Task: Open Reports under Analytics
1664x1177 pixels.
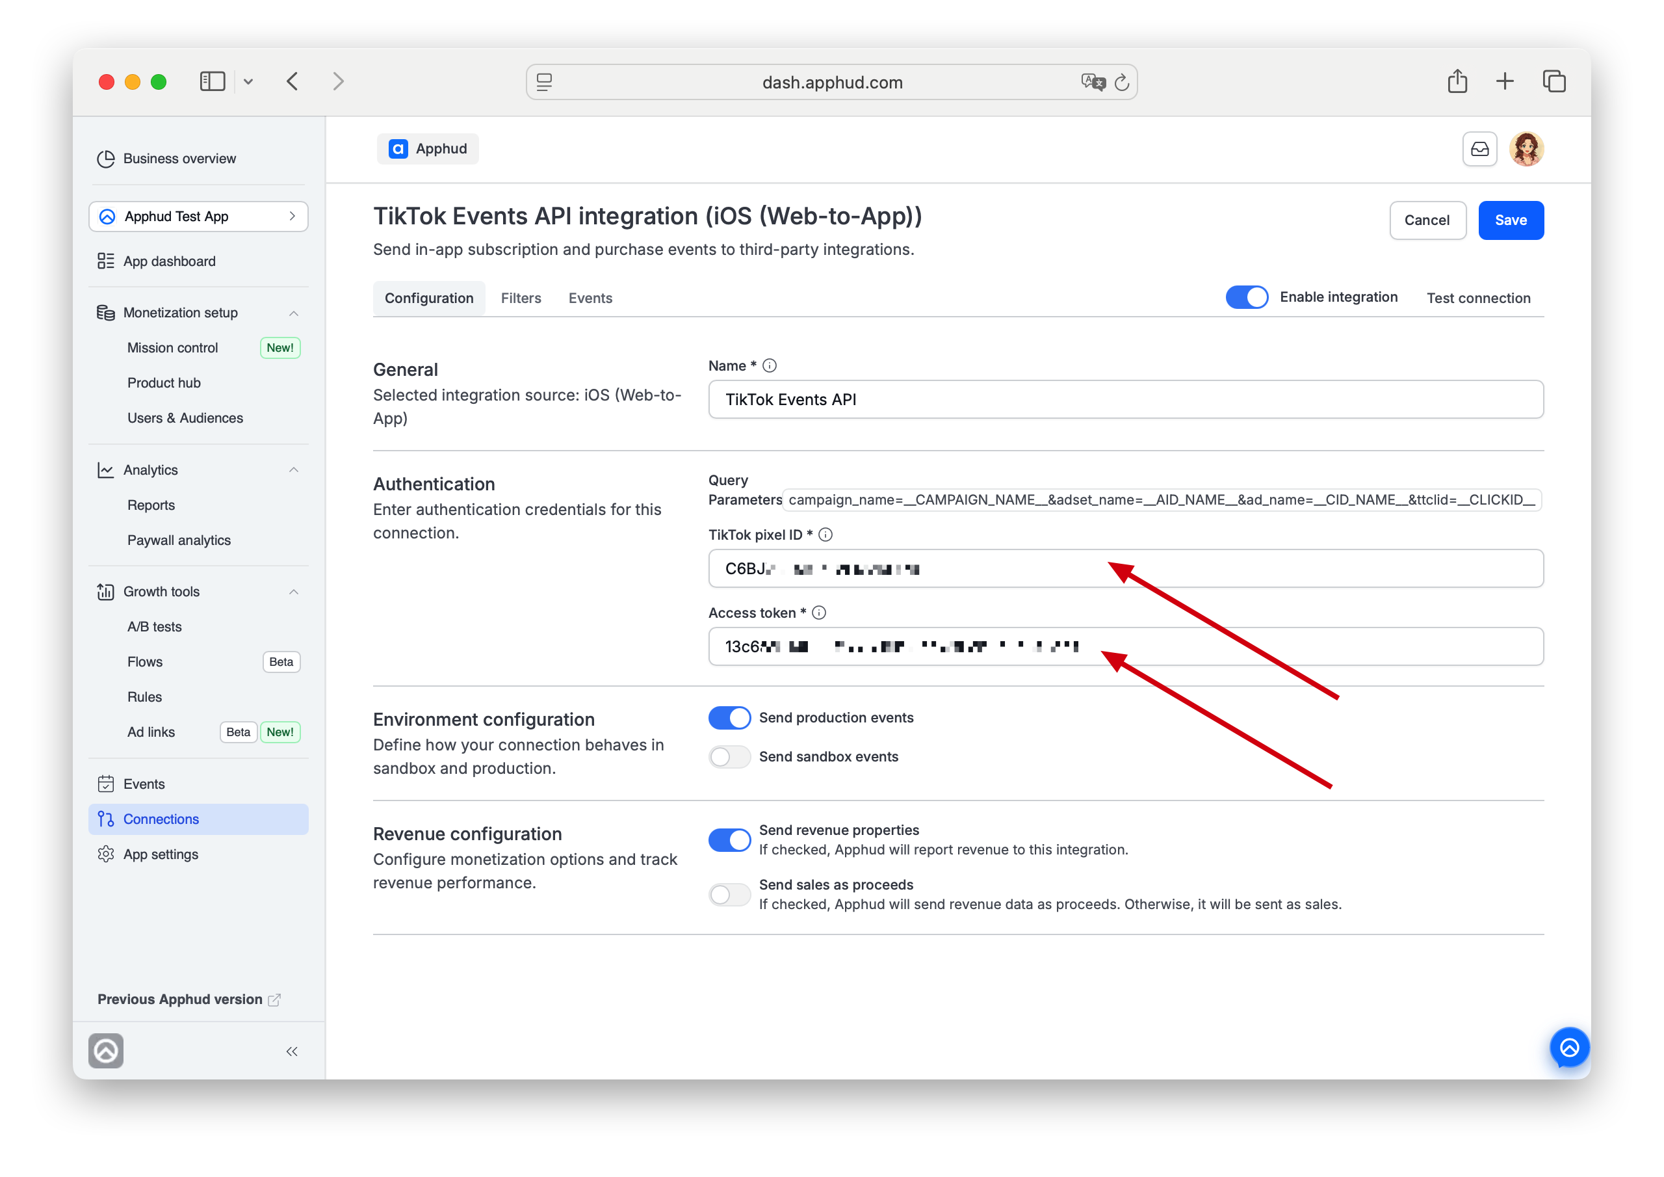Action: tap(151, 505)
